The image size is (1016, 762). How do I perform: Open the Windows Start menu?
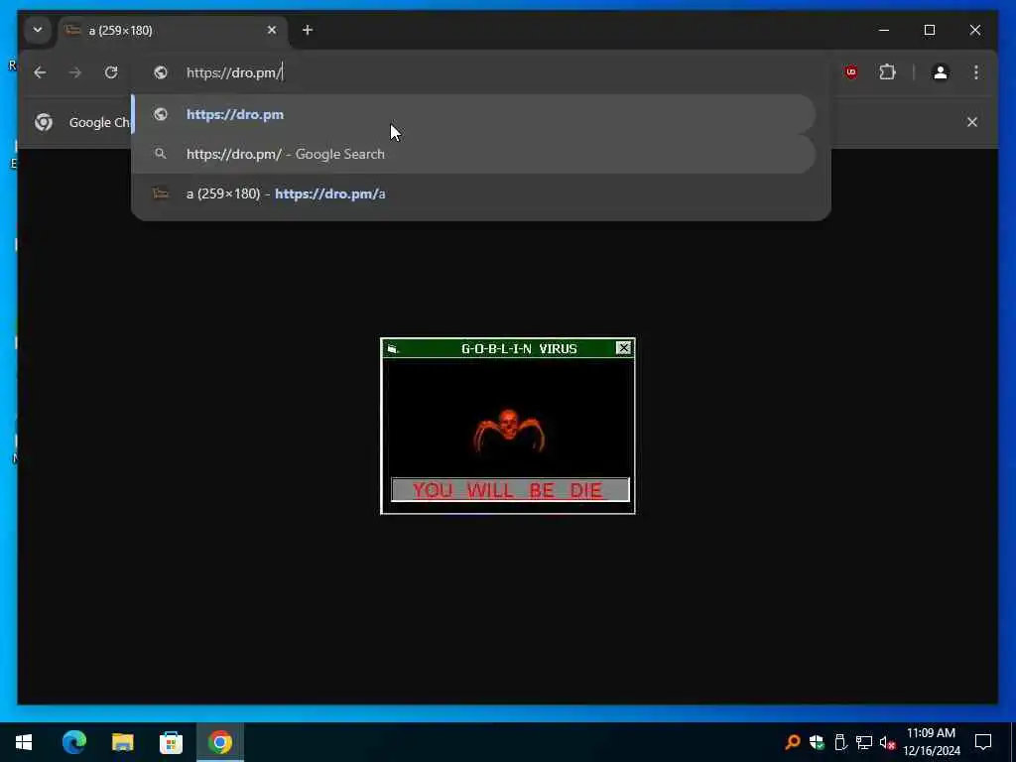[24, 742]
